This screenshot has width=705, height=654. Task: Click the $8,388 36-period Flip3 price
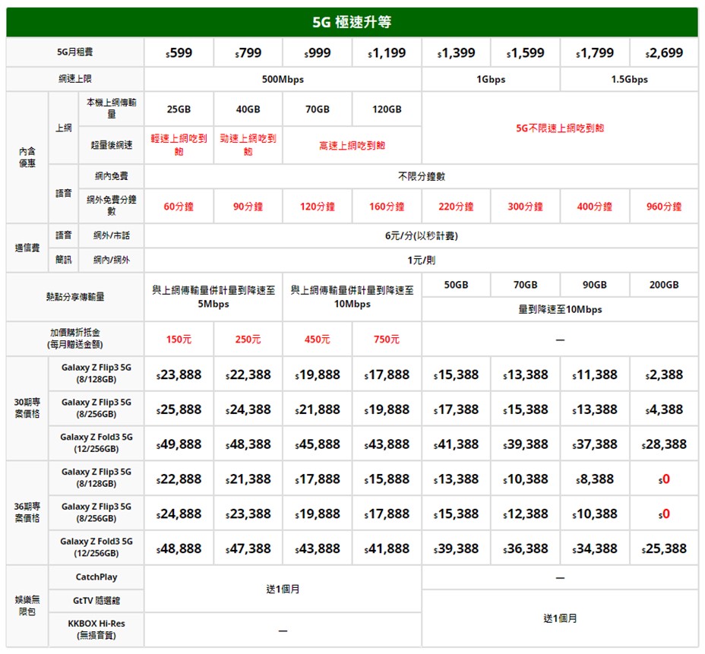[594, 479]
